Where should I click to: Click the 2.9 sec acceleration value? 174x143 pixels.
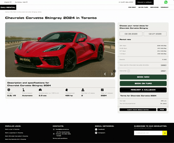(43, 96)
